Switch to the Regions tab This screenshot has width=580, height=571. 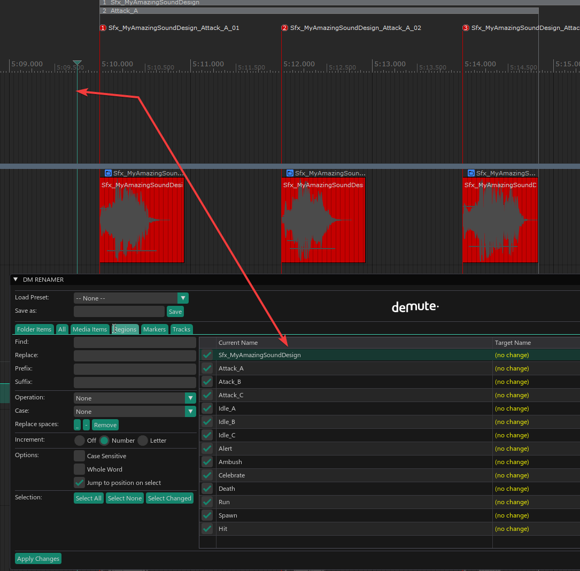pos(126,329)
